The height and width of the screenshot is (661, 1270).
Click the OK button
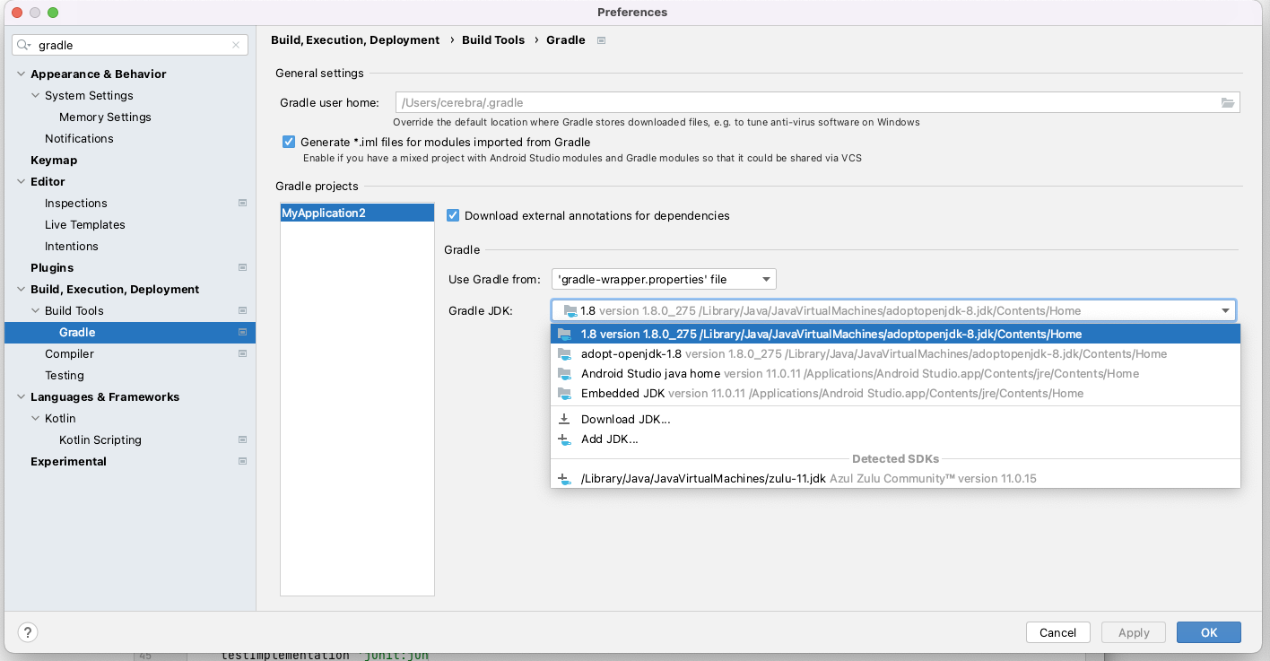[x=1209, y=632]
